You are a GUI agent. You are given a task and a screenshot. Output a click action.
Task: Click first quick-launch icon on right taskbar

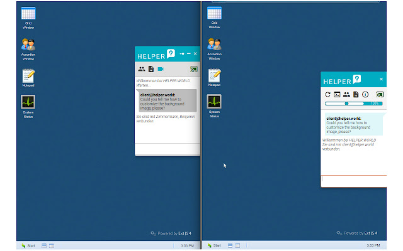click(230, 245)
